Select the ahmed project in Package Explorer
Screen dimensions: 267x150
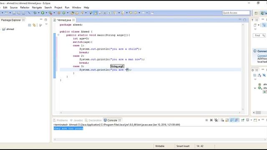8,29
